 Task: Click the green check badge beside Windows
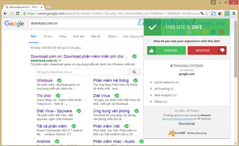(x=59, y=80)
